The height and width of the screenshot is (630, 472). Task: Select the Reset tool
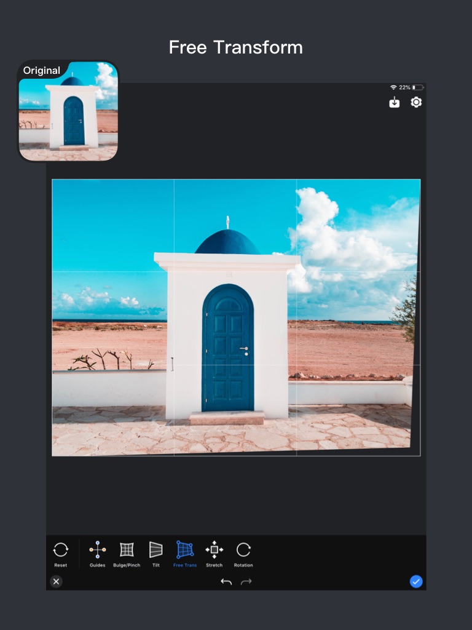(61, 554)
